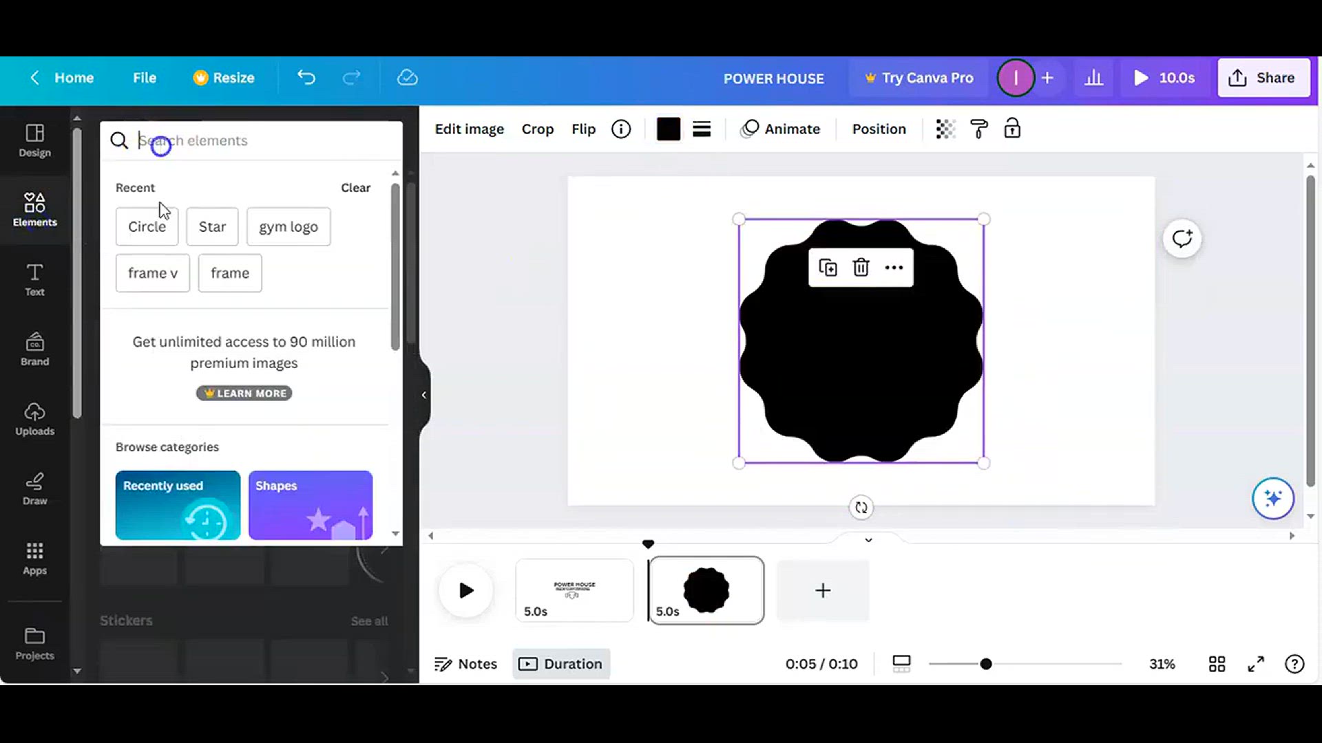
Task: Click the Share button
Action: (x=1263, y=78)
